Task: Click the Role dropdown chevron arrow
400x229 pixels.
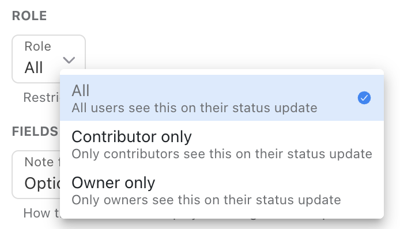Action: tap(69, 60)
